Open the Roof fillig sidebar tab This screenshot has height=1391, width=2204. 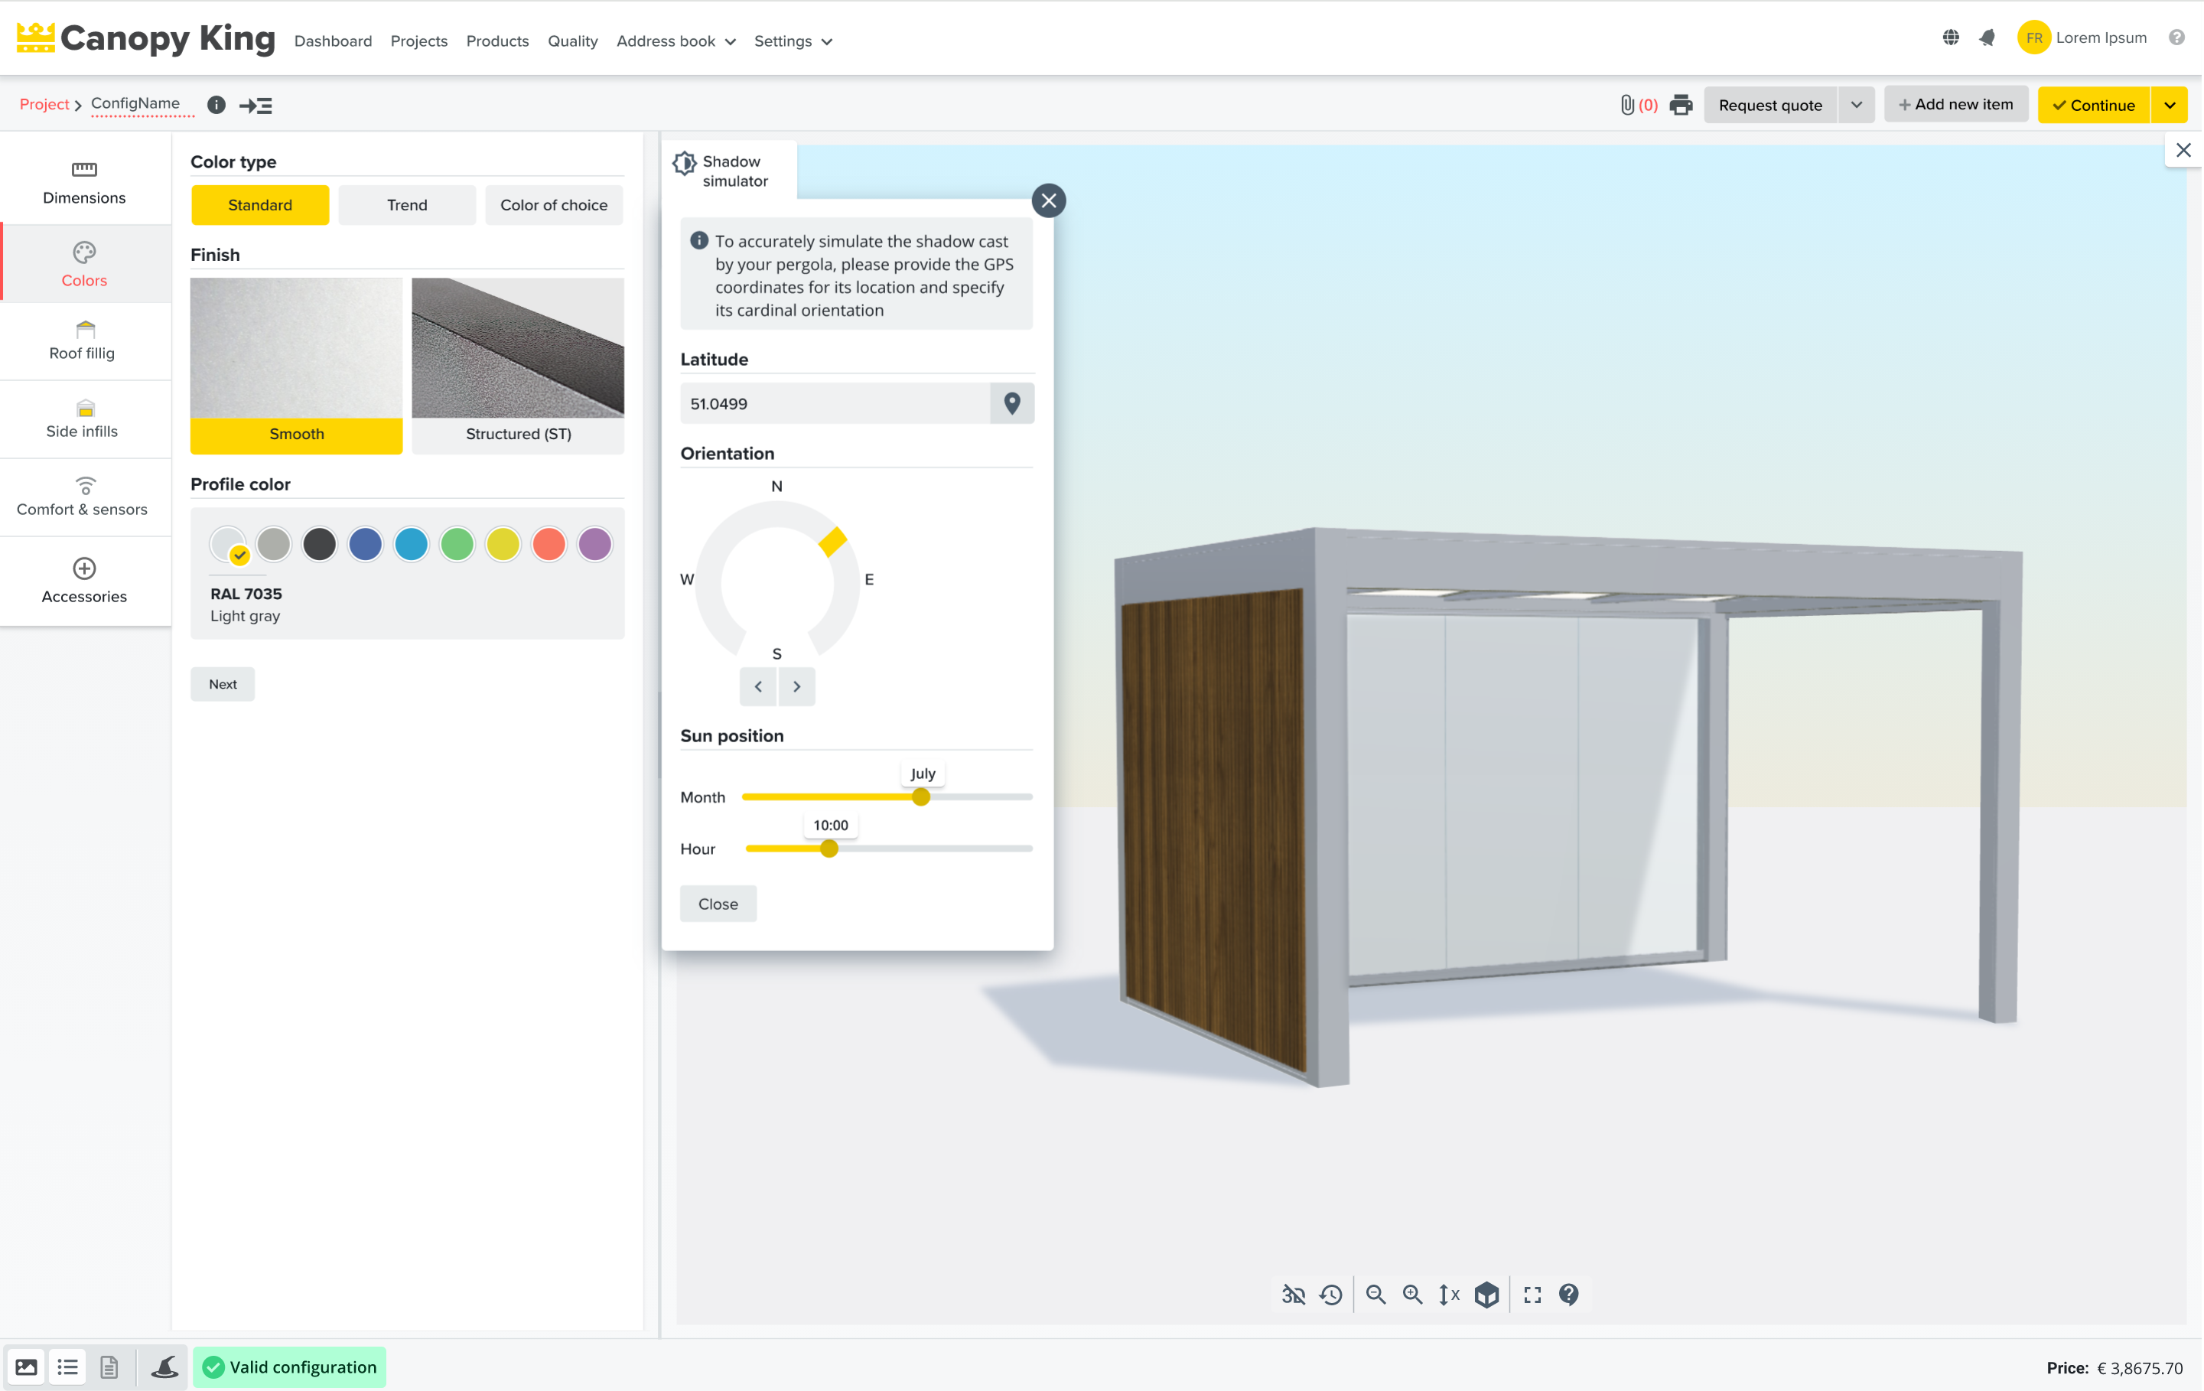83,340
